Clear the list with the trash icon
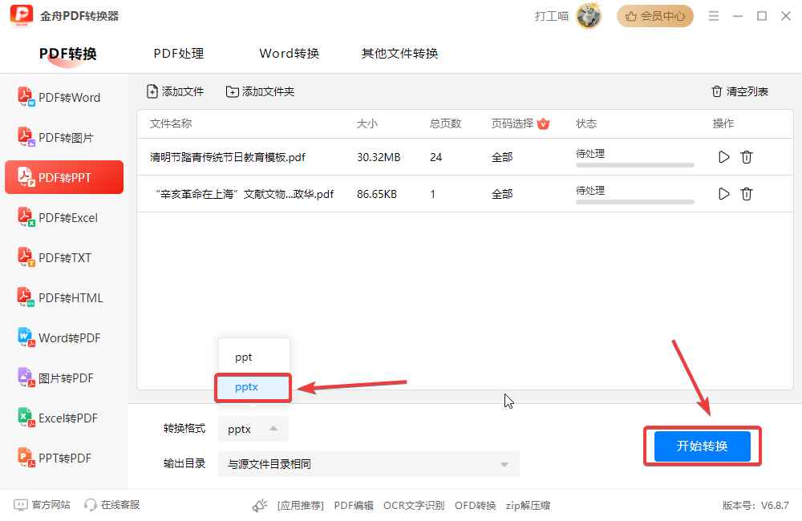Image resolution: width=802 pixels, height=521 pixels. 716,91
